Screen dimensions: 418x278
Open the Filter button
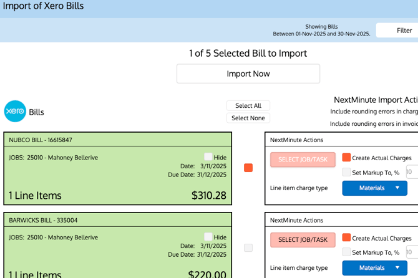[x=404, y=30]
